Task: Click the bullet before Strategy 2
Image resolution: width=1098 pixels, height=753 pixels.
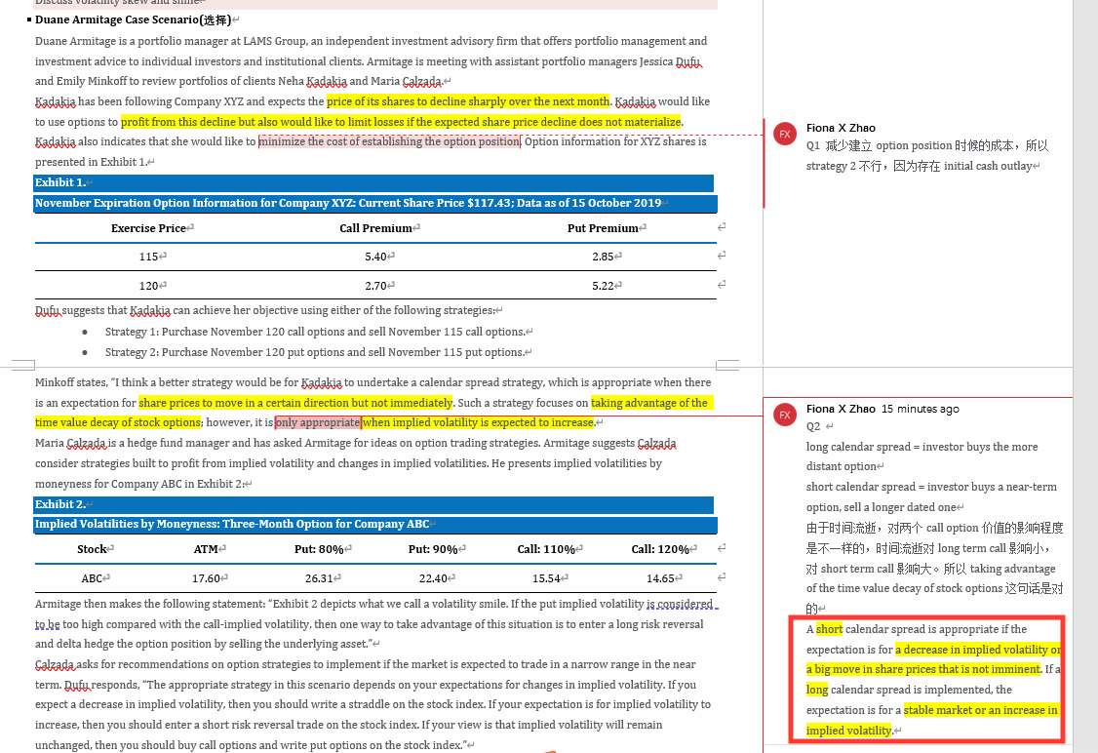Action: pos(85,352)
